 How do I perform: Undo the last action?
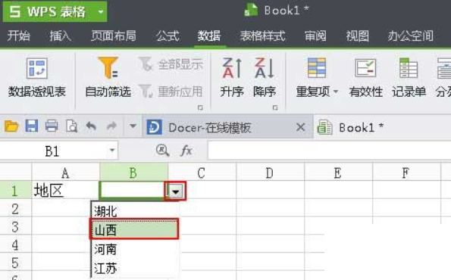(91, 126)
